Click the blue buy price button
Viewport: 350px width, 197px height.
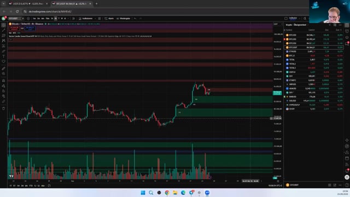click(30, 28)
